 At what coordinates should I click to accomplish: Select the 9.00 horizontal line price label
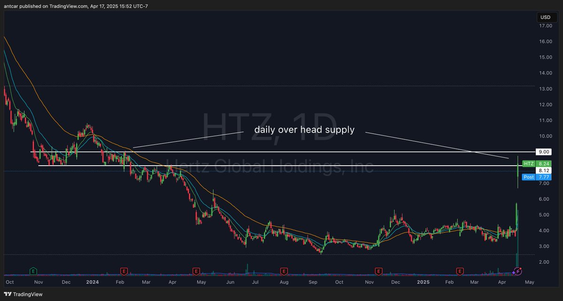(544, 152)
